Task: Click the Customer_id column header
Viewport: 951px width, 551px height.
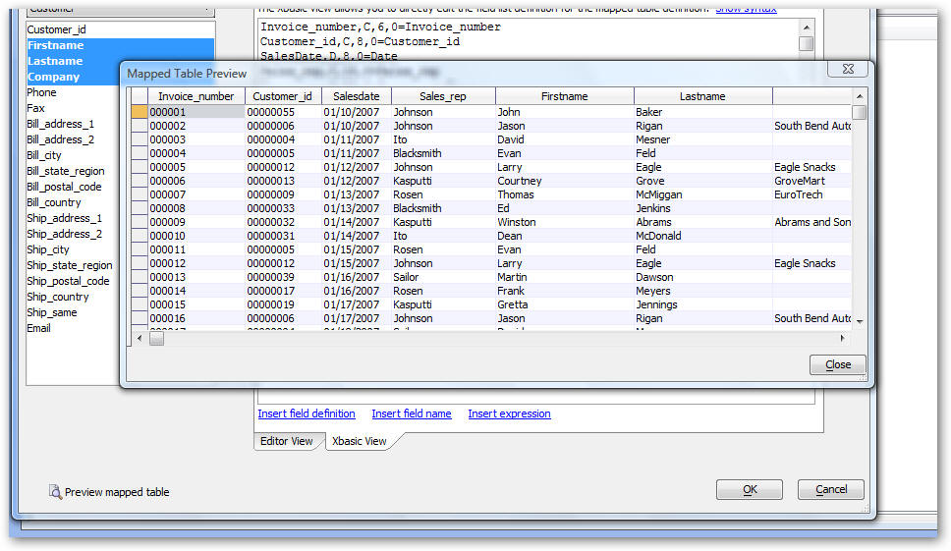Action: [283, 96]
